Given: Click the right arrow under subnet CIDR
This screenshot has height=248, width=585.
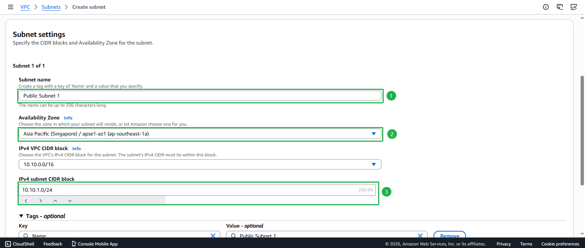Looking at the screenshot, I should [41, 201].
